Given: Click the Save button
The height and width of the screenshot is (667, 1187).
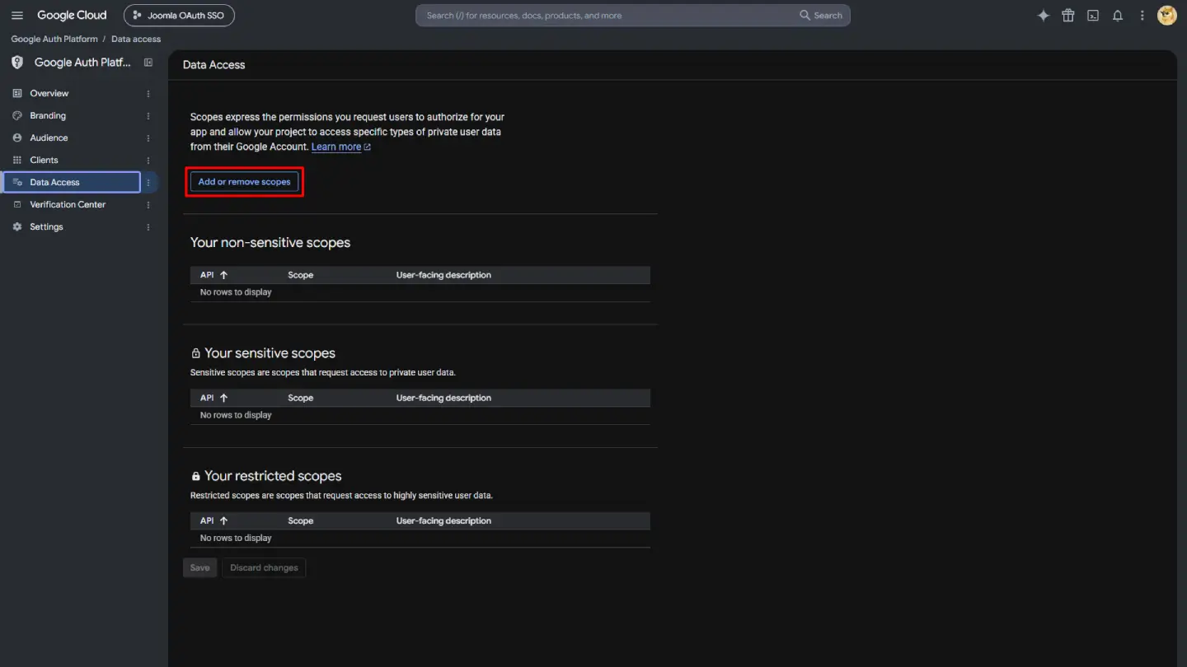Looking at the screenshot, I should 199,568.
